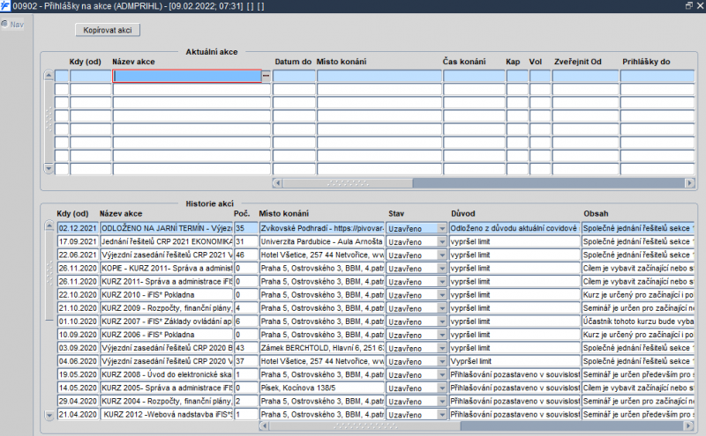The width and height of the screenshot is (706, 436).
Task: Open Stav dropdown for 21.04.2020 row
Action: pos(442,415)
